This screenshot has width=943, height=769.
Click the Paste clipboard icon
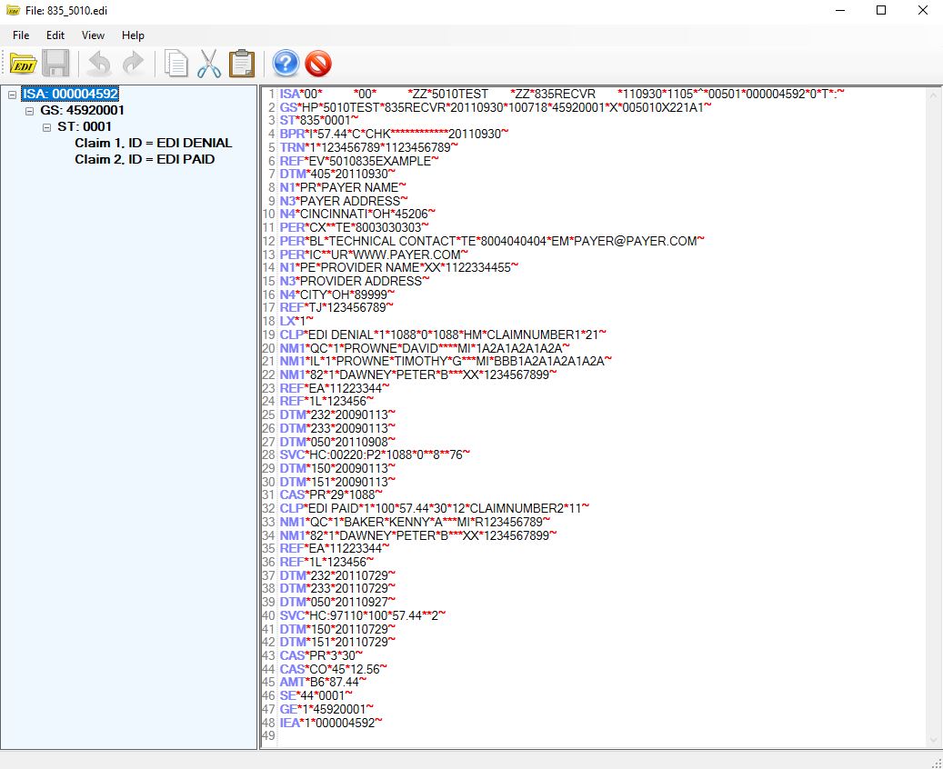coord(242,63)
